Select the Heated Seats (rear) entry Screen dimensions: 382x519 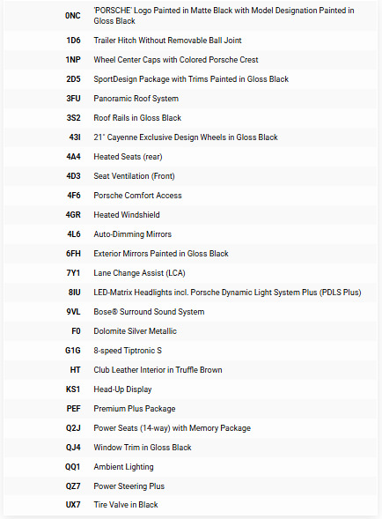point(128,157)
